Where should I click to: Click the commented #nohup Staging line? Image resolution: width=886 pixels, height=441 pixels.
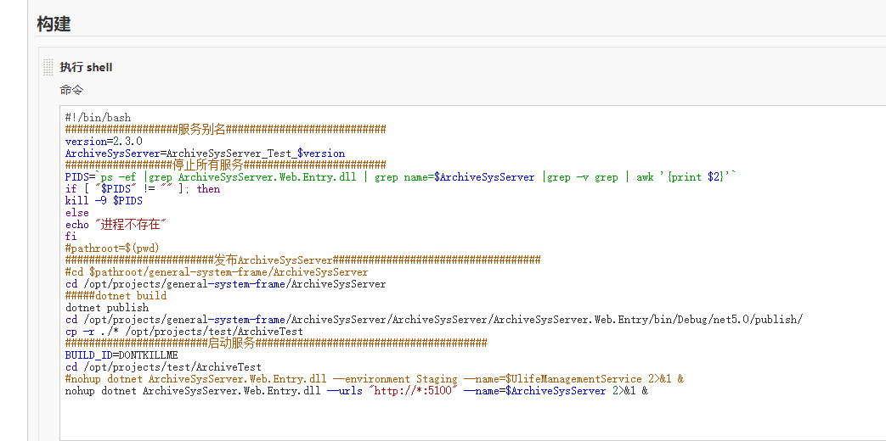pyautogui.click(x=374, y=378)
